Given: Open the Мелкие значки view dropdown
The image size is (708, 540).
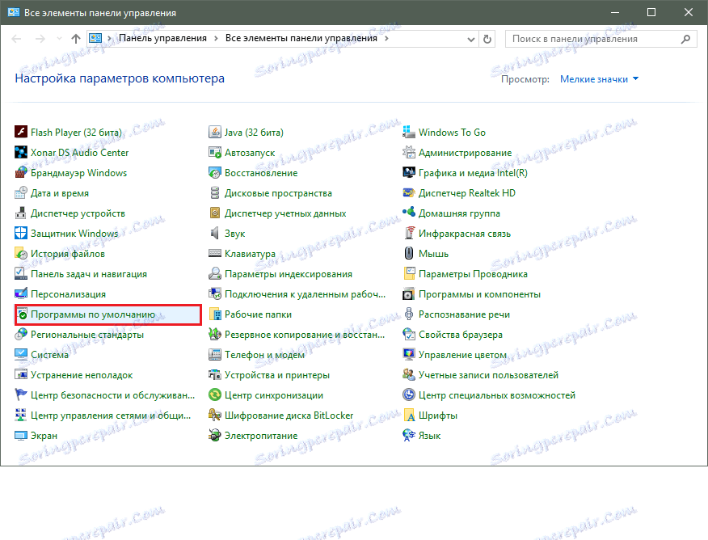Looking at the screenshot, I should (x=599, y=79).
